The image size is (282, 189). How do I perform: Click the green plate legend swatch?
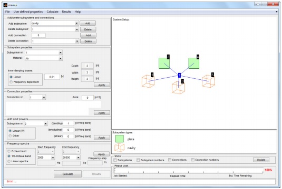tap(120, 139)
